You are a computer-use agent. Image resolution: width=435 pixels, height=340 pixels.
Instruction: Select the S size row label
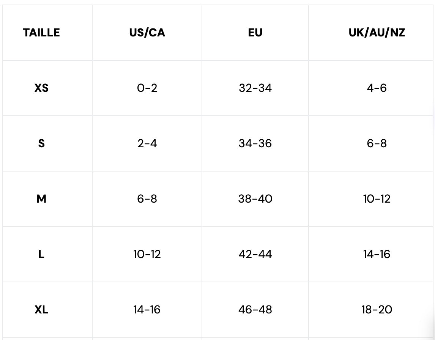(41, 143)
